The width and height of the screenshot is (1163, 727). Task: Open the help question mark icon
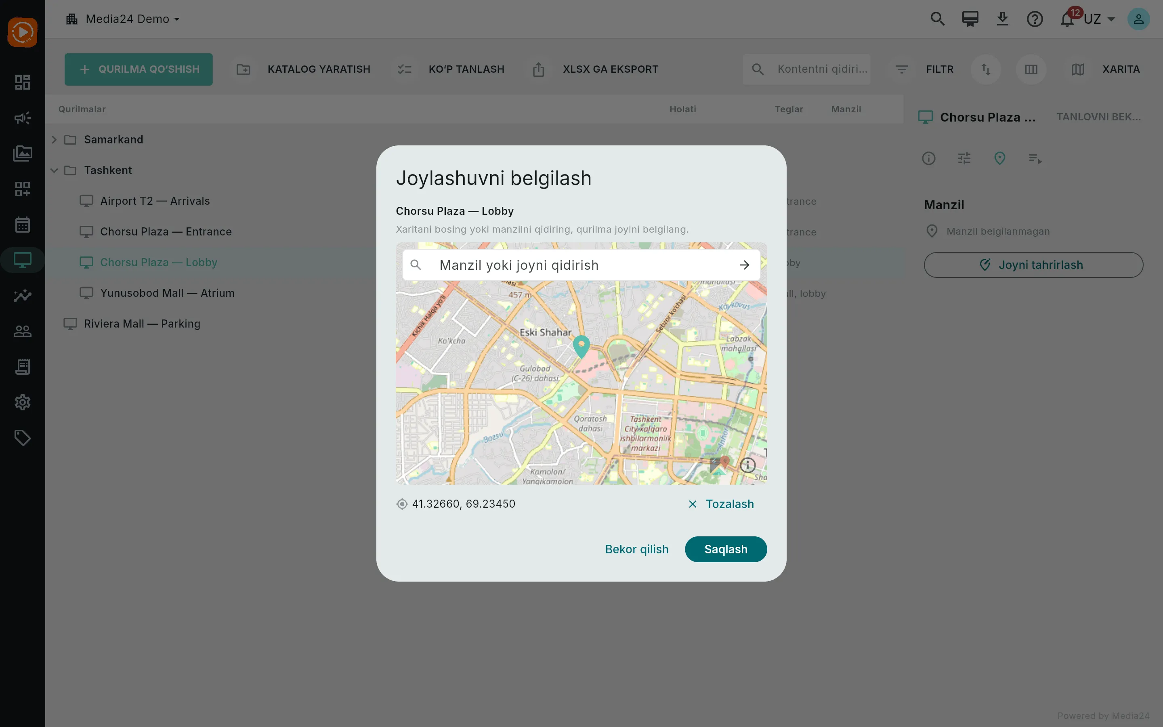point(1034,19)
